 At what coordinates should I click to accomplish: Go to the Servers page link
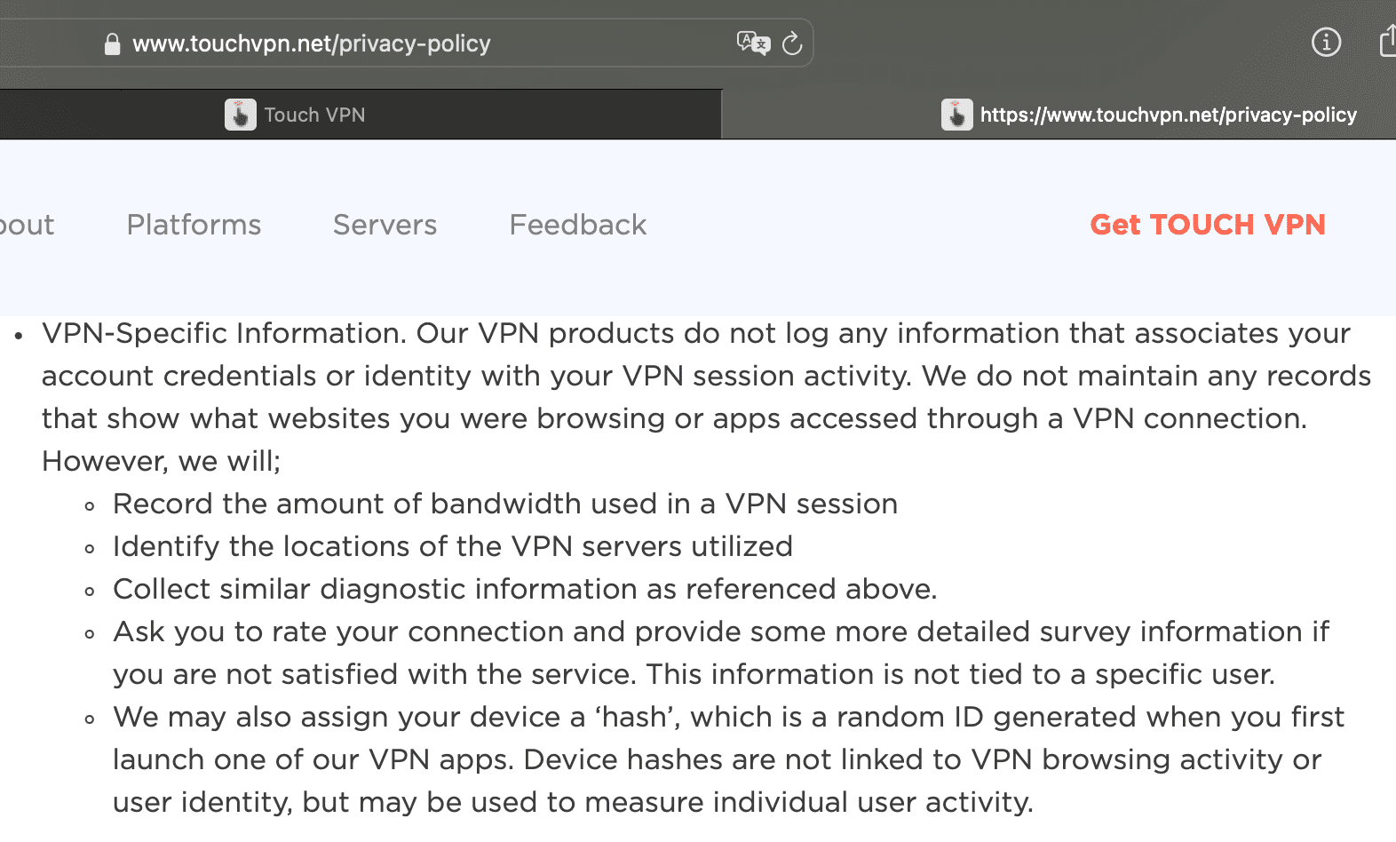(385, 225)
